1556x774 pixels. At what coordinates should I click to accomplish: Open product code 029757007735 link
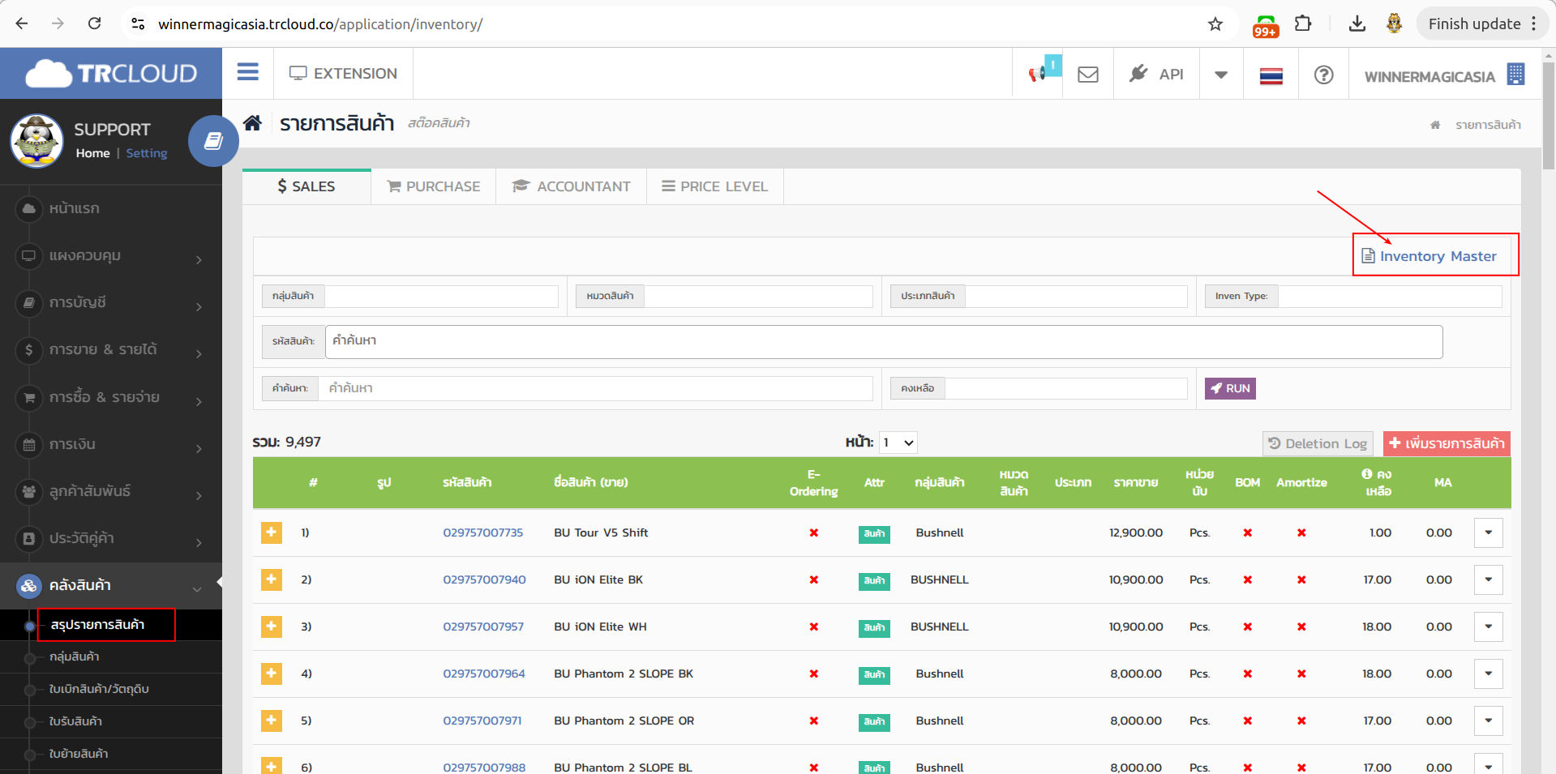click(483, 532)
